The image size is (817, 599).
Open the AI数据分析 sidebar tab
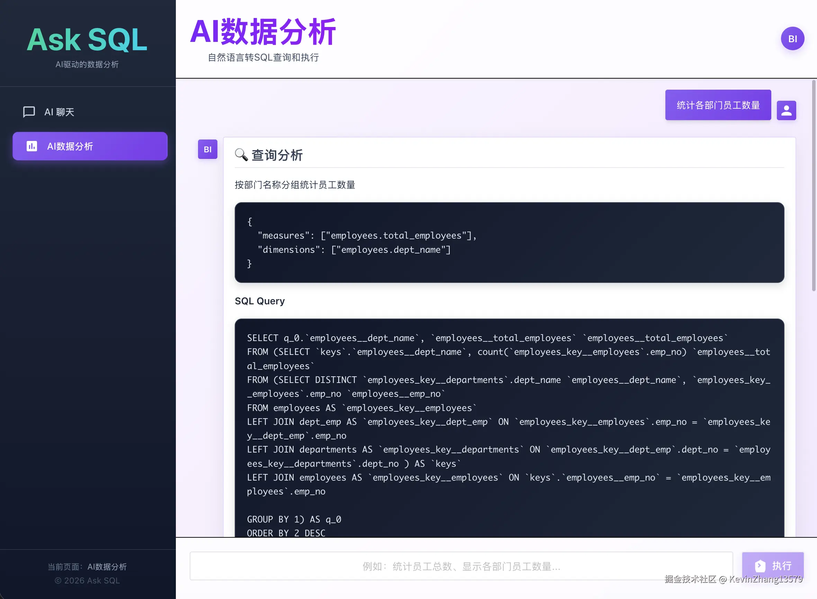[90, 146]
